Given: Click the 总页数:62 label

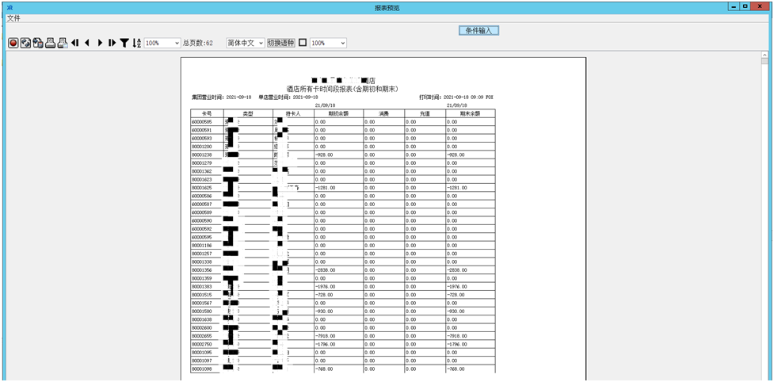Looking at the screenshot, I should (x=198, y=44).
